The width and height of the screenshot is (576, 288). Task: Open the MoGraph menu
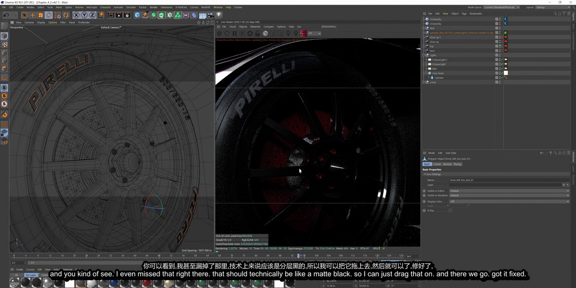(x=92, y=7)
